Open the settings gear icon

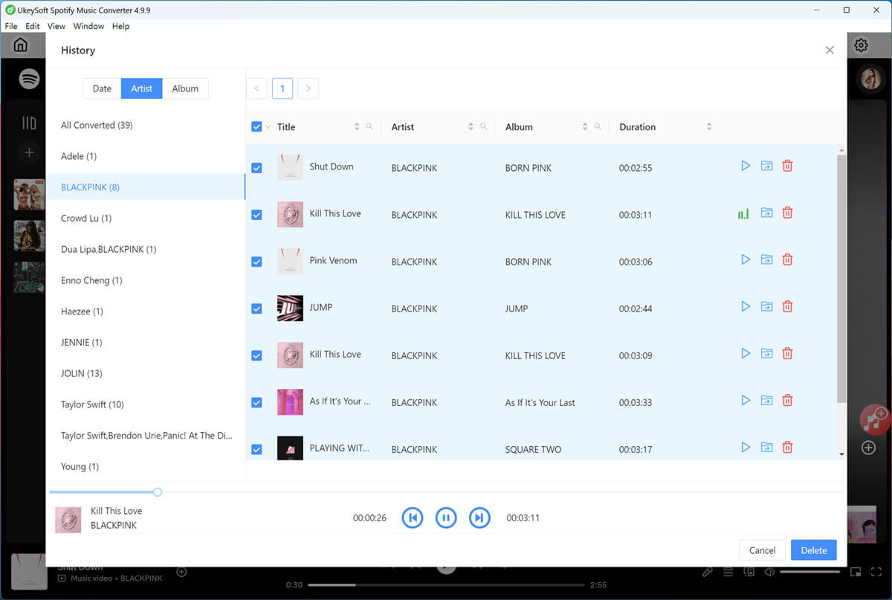click(x=861, y=45)
